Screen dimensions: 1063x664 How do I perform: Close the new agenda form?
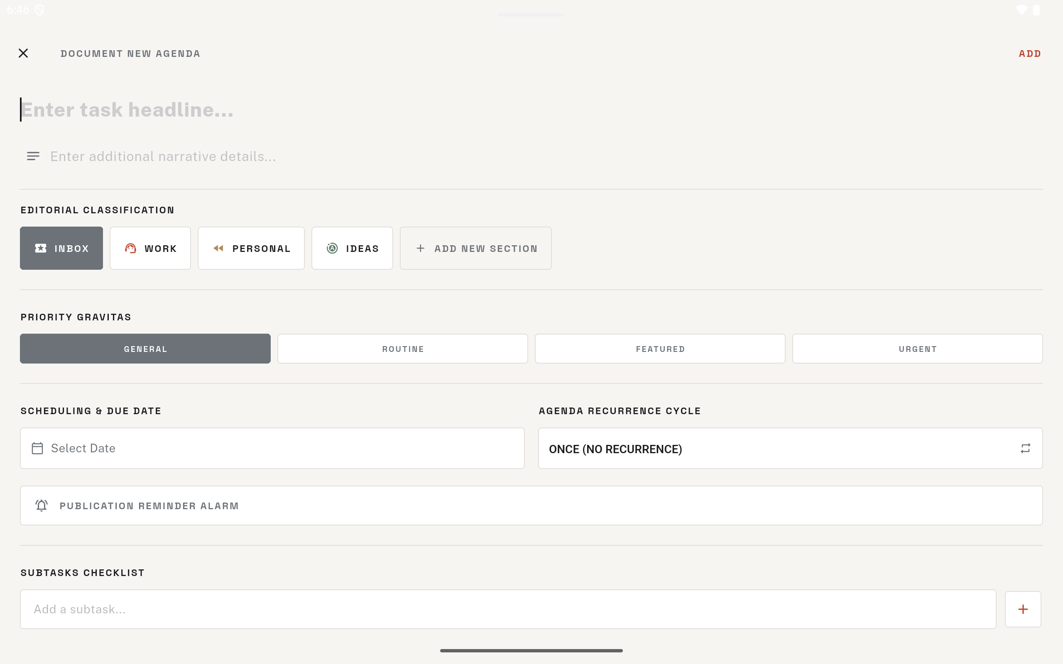point(23,53)
